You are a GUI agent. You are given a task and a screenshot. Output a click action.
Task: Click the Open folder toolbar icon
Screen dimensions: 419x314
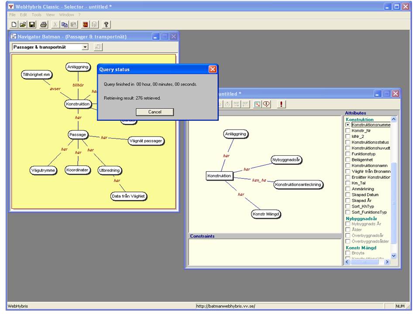point(23,24)
